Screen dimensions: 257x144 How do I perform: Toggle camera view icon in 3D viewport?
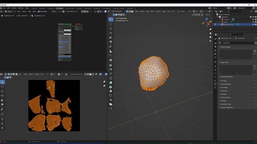point(210,37)
